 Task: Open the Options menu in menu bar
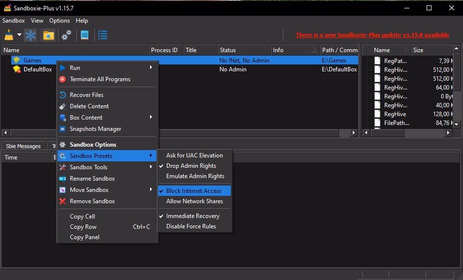click(x=60, y=21)
